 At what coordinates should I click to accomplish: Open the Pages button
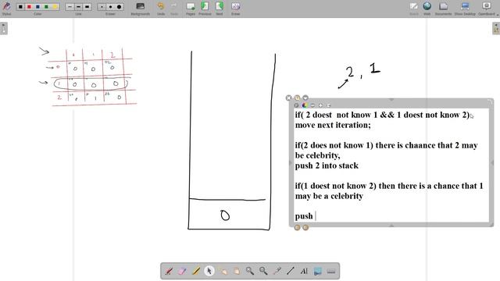pos(191,9)
